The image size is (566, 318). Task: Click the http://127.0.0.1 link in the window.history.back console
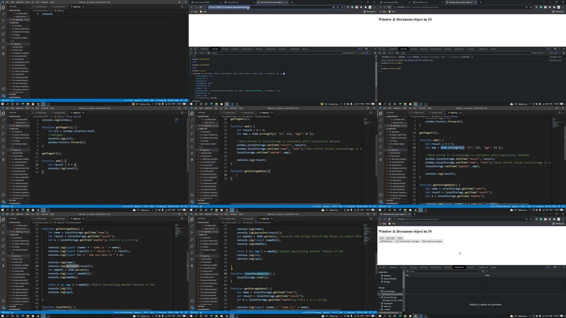(x=407, y=60)
